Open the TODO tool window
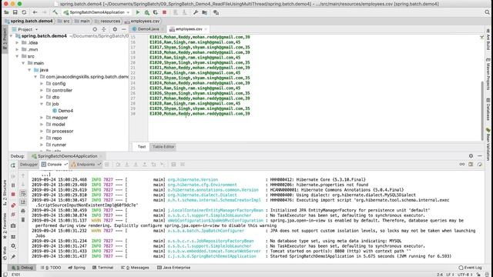 [52, 268]
